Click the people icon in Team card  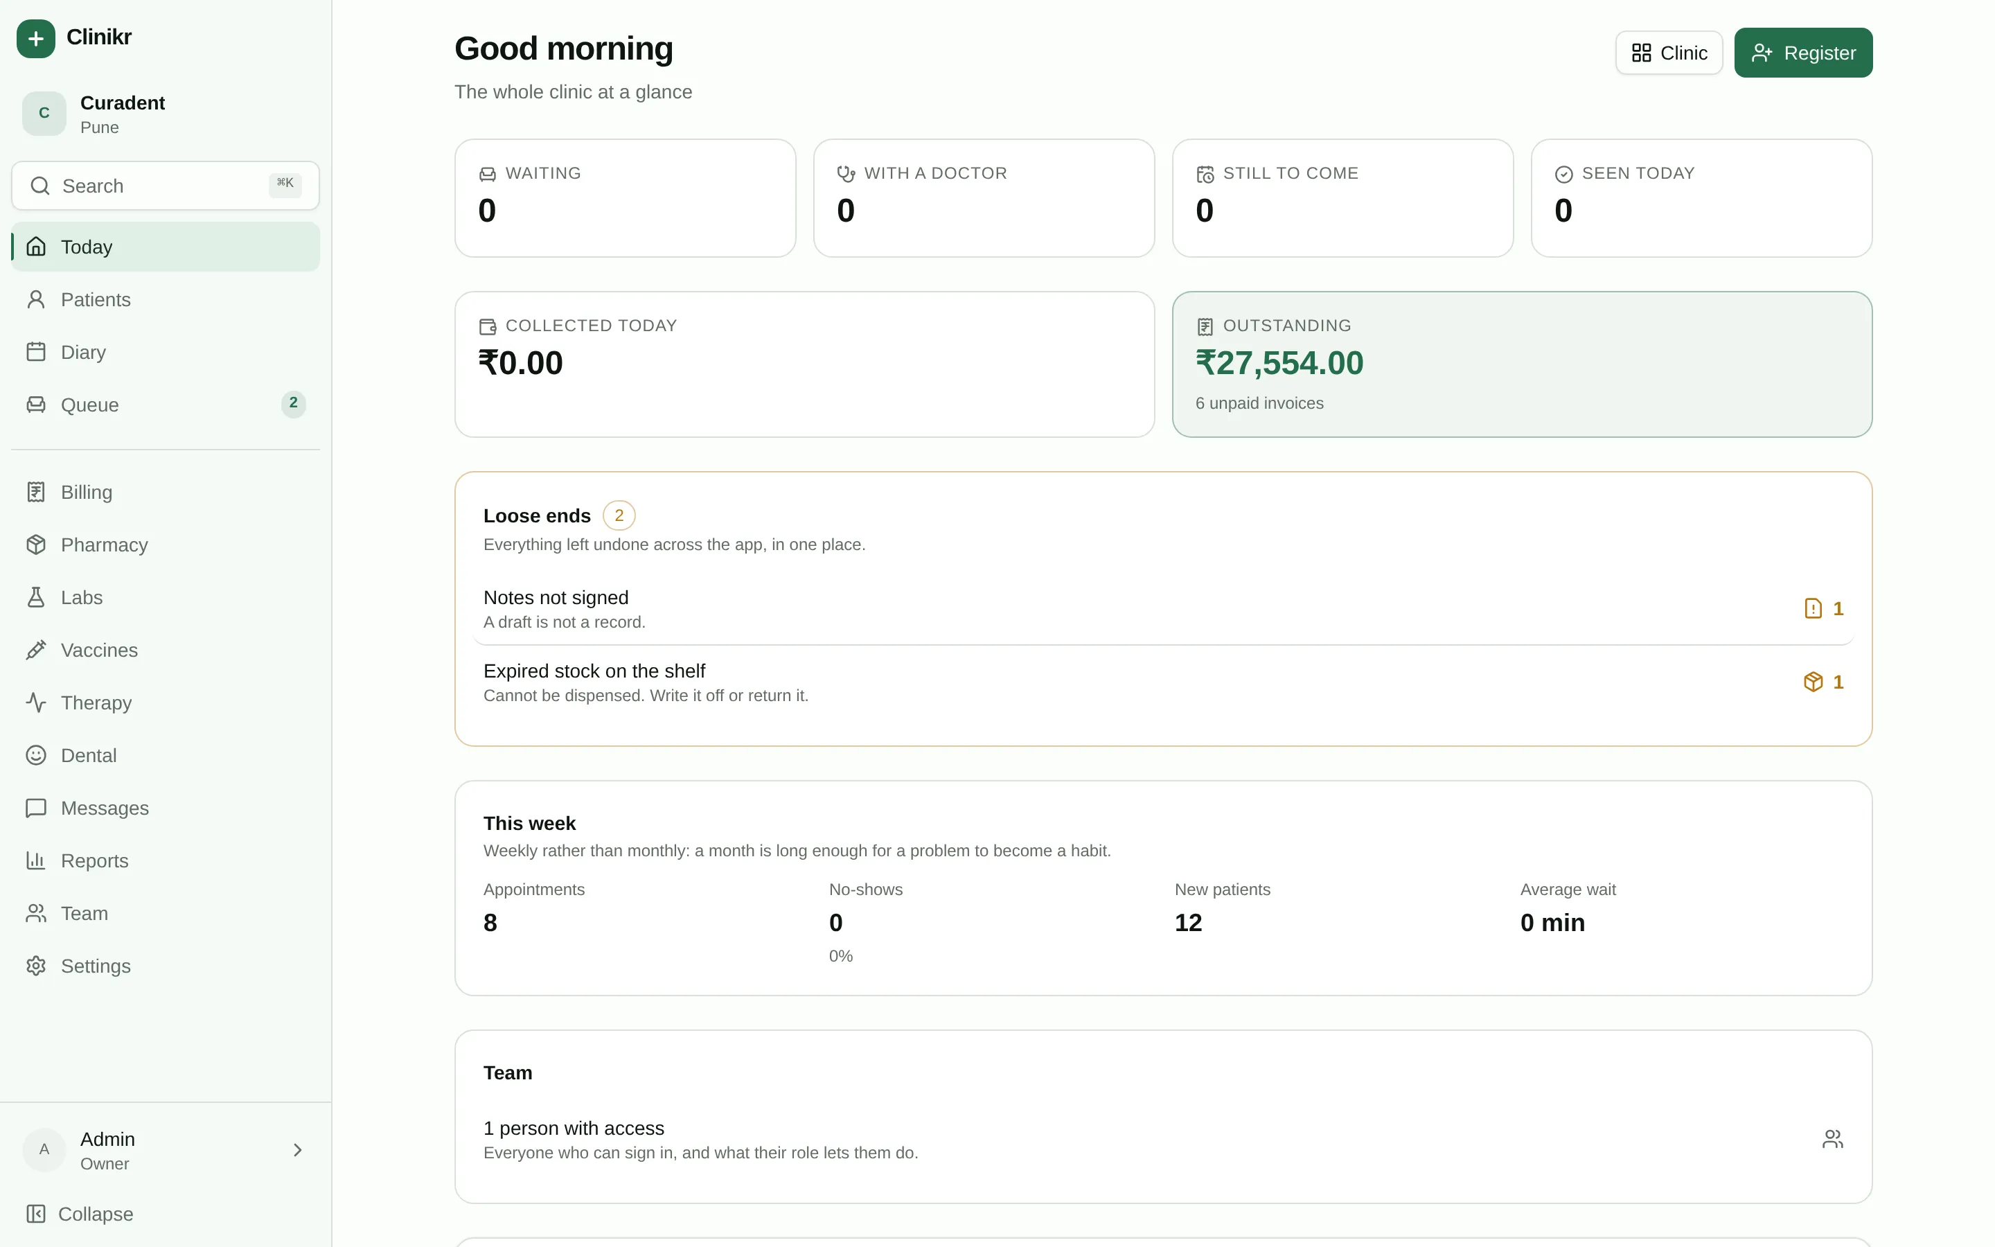[1832, 1140]
